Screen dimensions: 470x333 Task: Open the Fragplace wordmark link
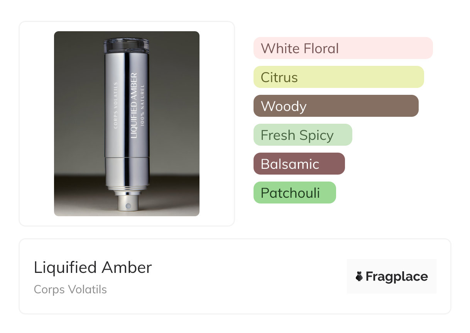click(x=397, y=276)
